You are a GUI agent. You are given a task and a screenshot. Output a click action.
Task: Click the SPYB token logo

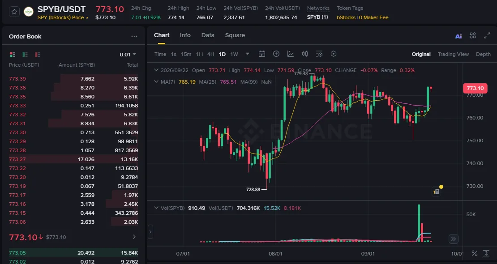tap(29, 12)
